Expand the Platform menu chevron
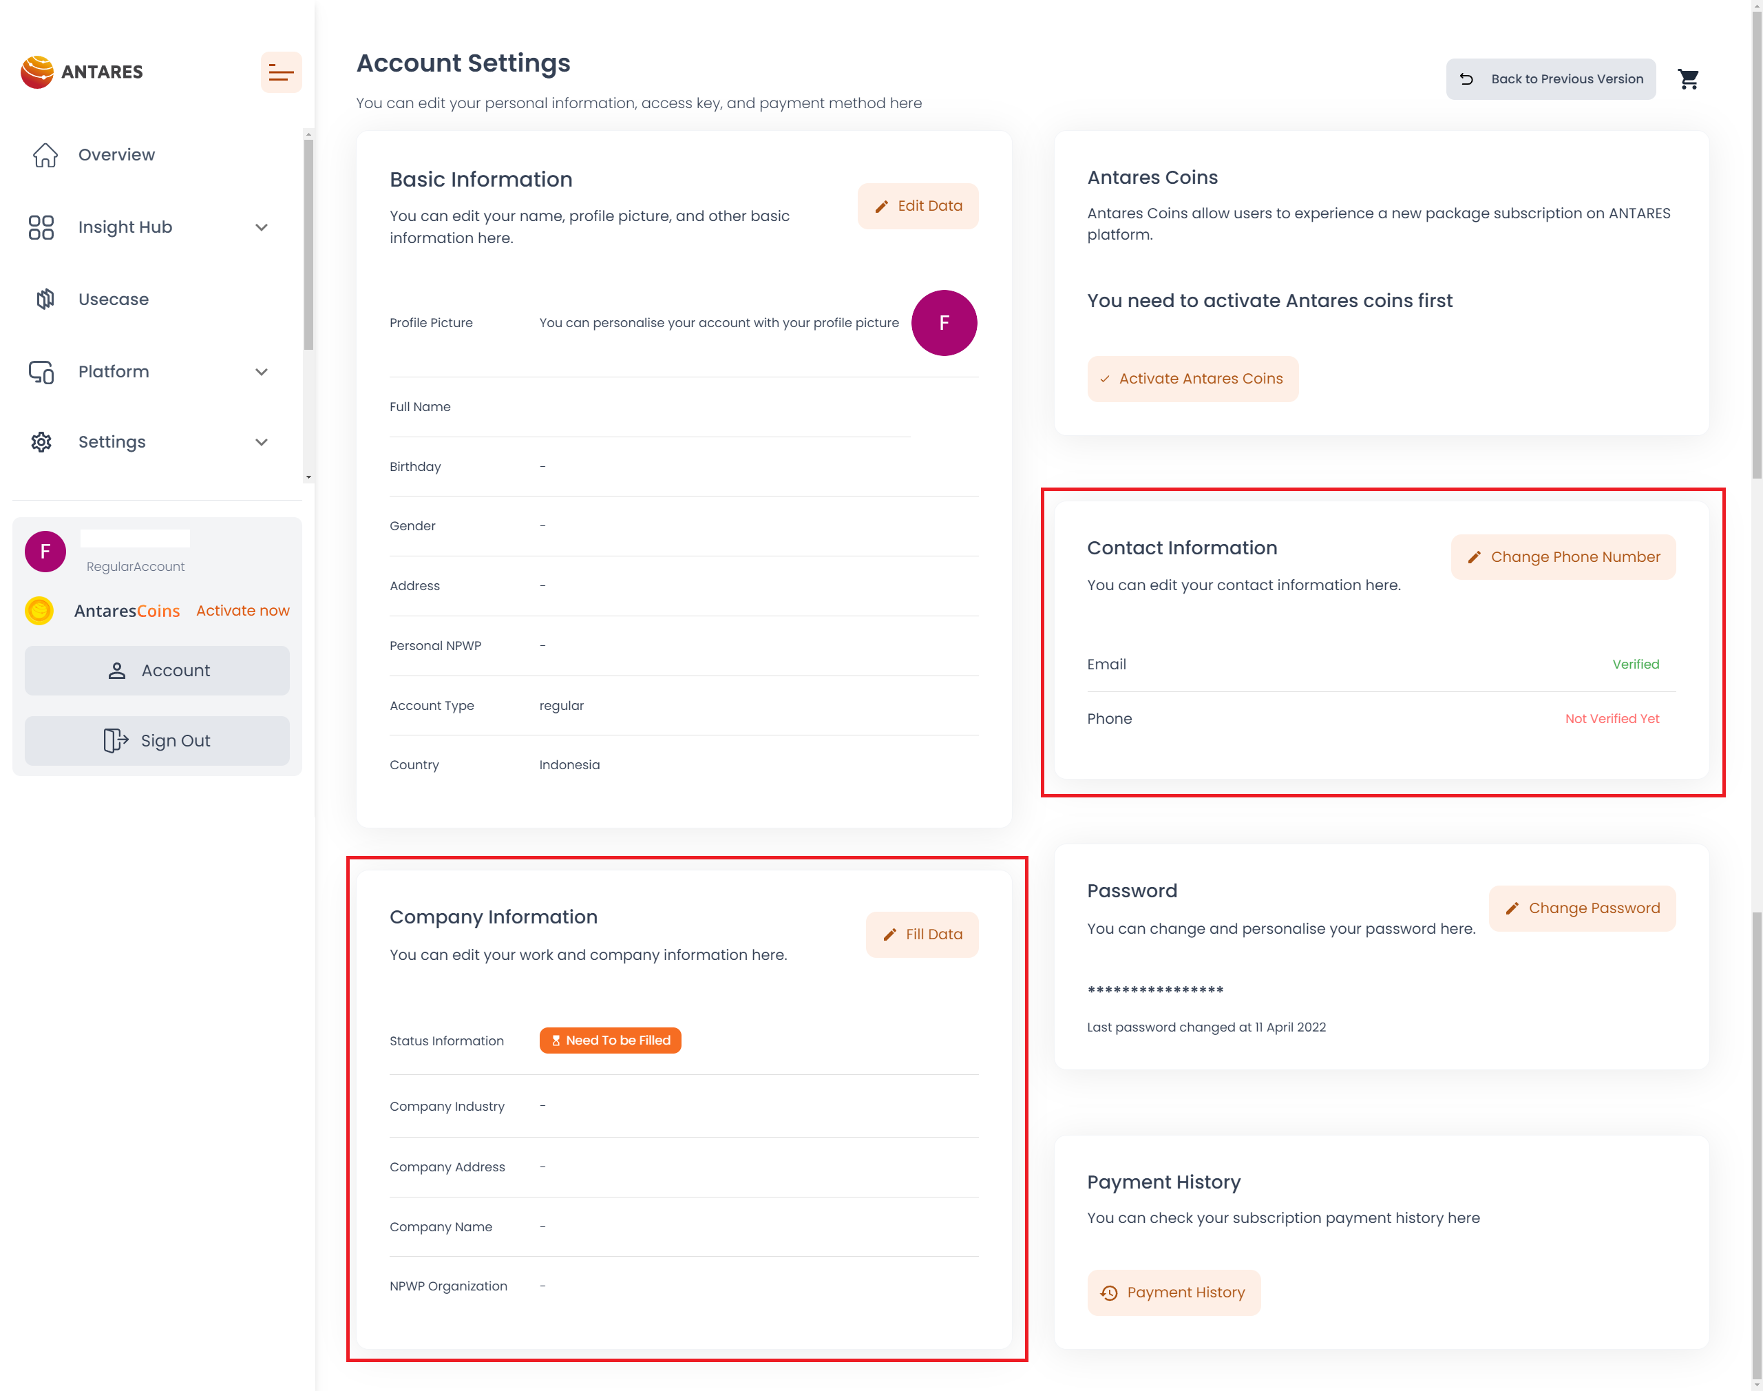This screenshot has width=1763, height=1391. pyautogui.click(x=262, y=371)
